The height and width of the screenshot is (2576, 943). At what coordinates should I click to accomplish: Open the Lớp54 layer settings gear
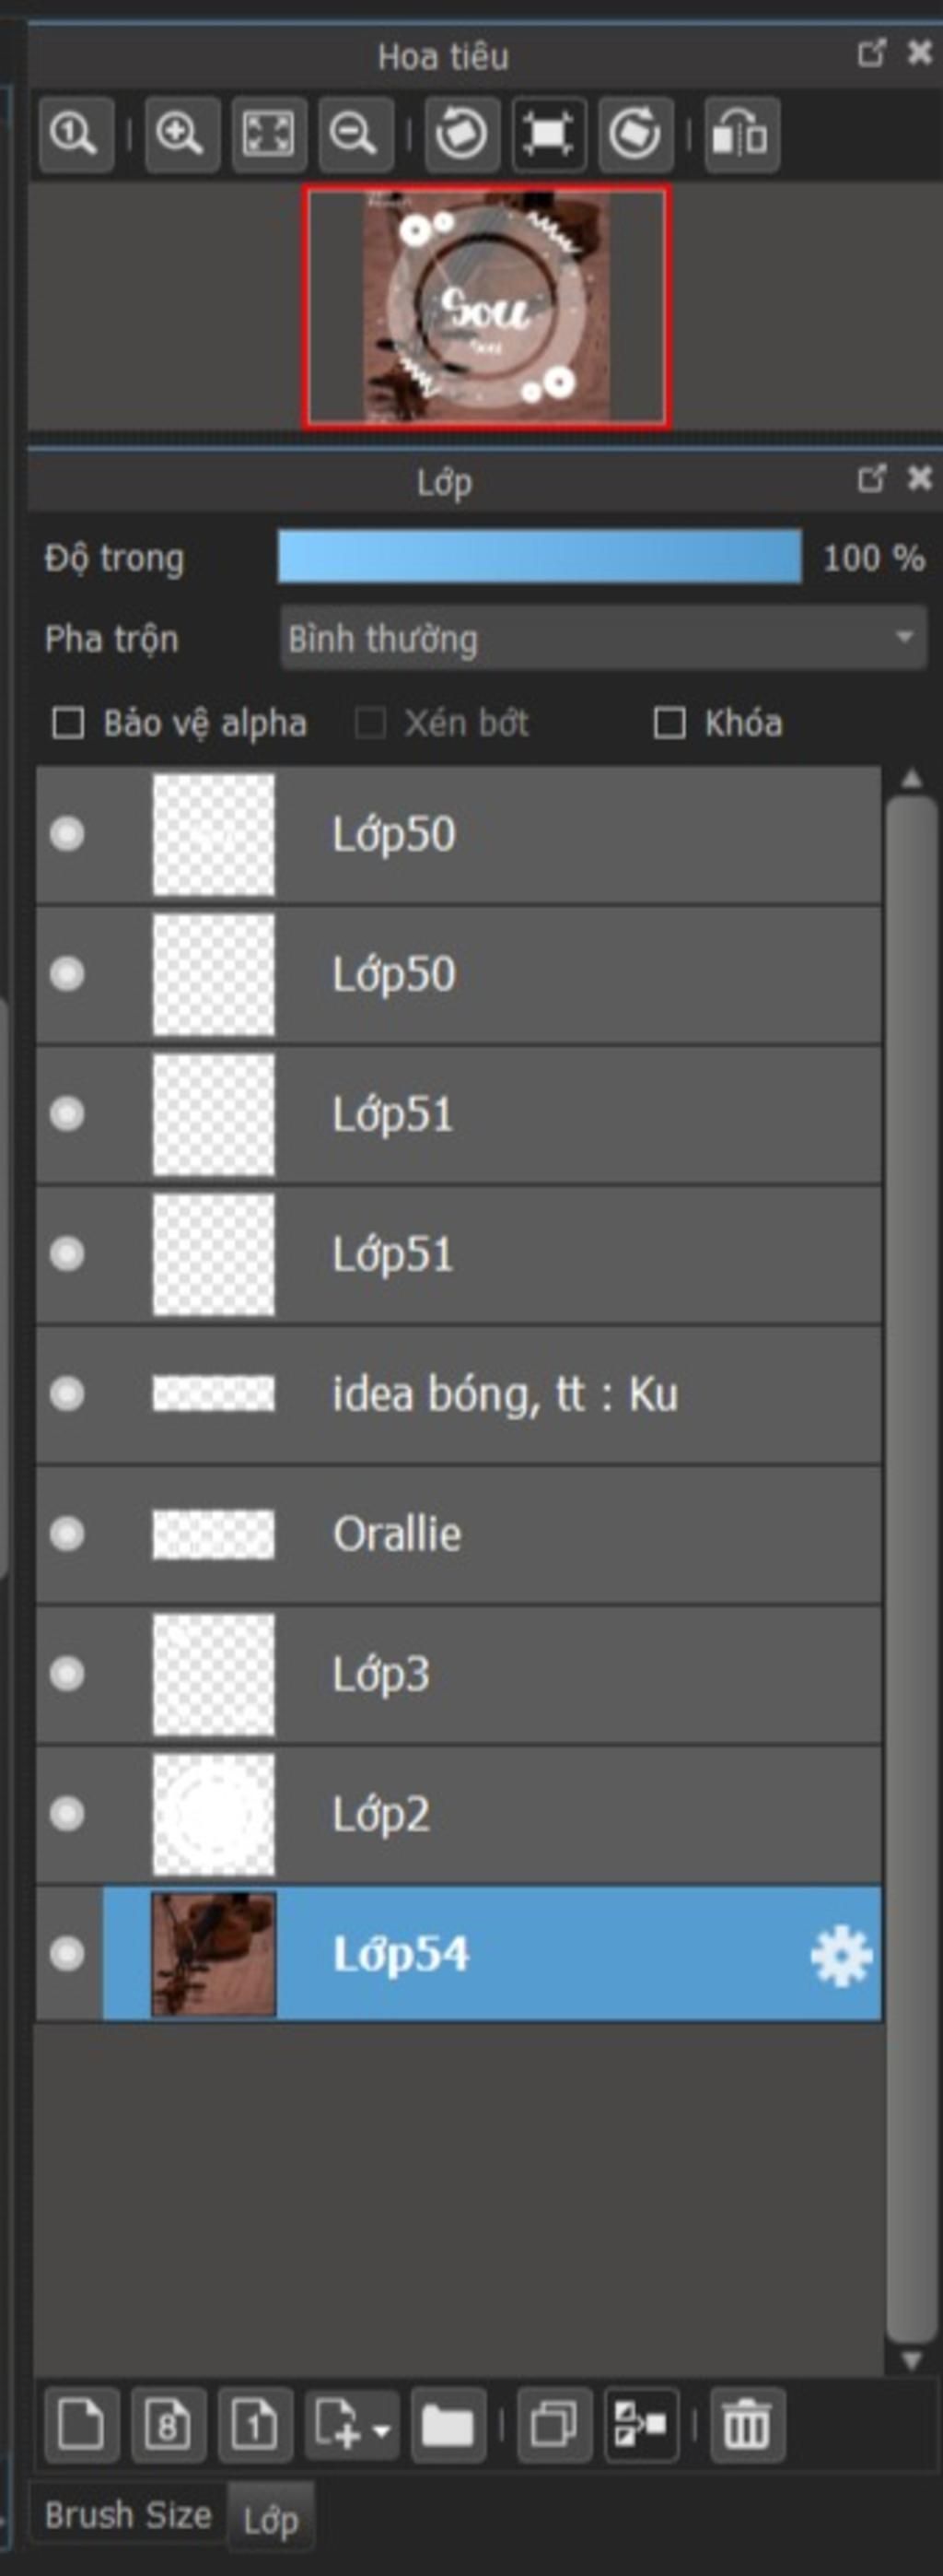point(841,1954)
